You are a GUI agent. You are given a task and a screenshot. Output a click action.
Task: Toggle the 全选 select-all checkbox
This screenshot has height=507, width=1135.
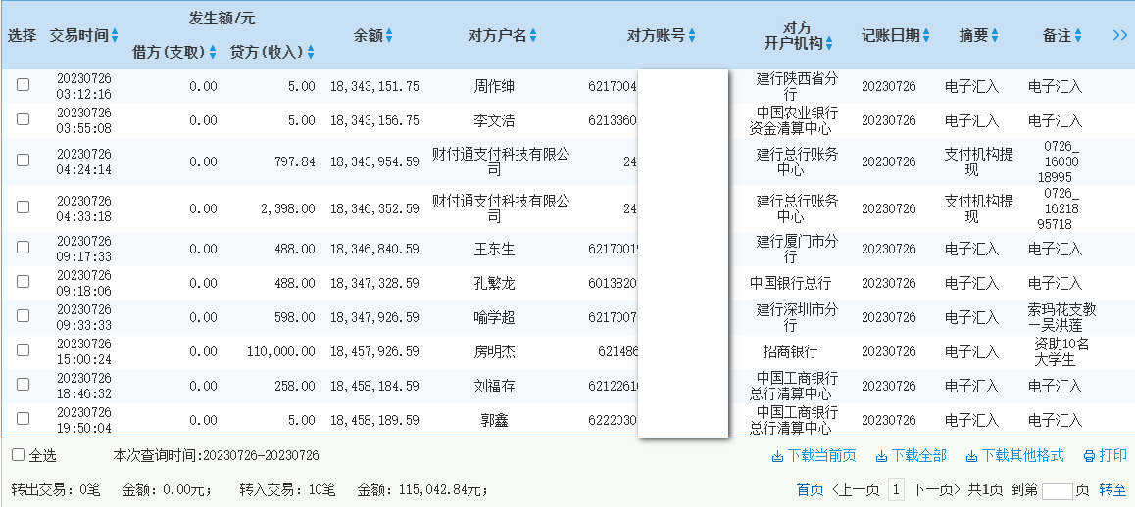click(x=18, y=455)
